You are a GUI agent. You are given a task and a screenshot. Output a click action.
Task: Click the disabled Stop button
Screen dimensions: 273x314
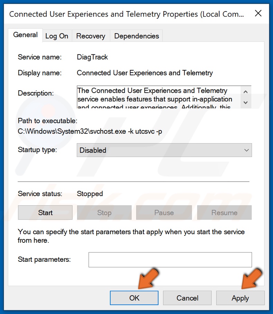tap(104, 212)
